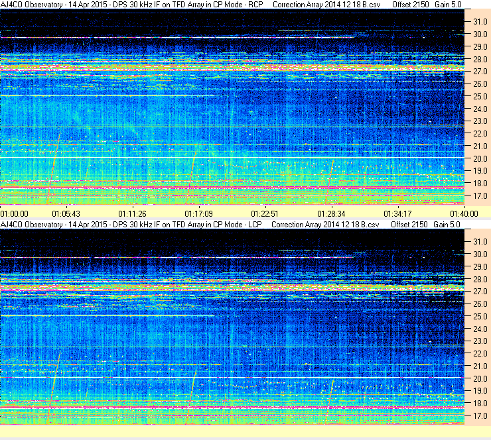
Task: Click the 01:40:00 time axis label
Action: tap(464, 214)
